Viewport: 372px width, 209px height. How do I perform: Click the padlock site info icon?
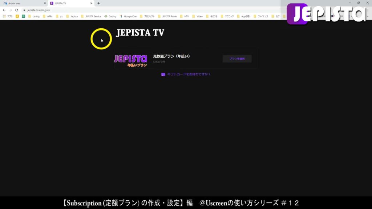point(24,10)
